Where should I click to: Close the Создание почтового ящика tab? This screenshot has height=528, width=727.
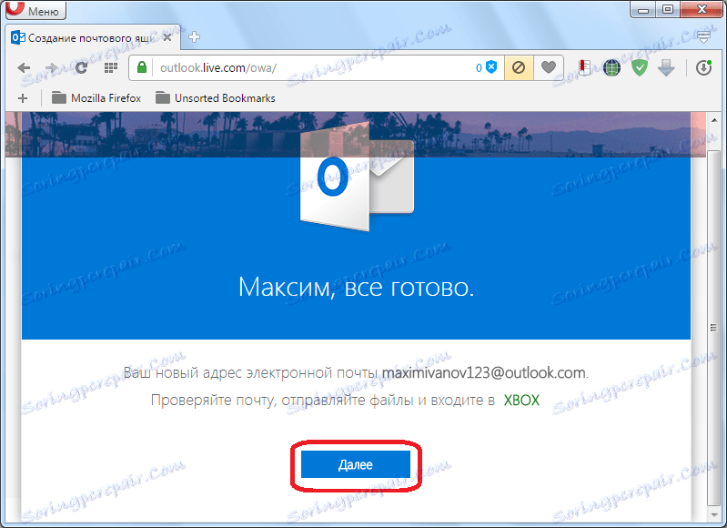click(167, 37)
